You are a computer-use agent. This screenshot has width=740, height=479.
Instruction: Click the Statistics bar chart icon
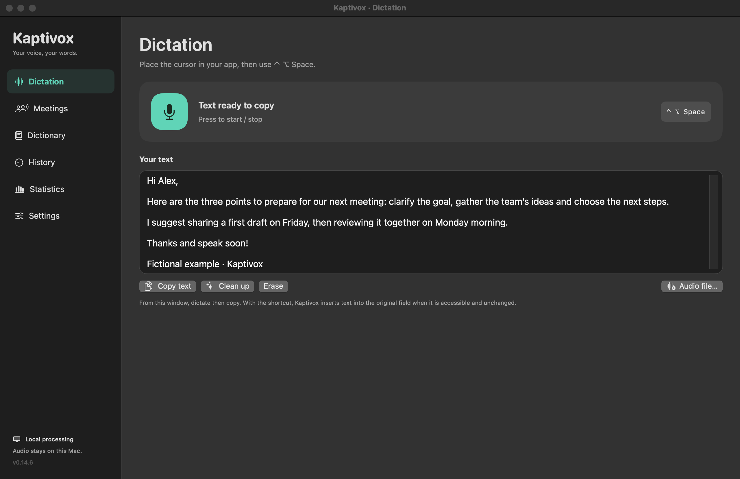20,189
